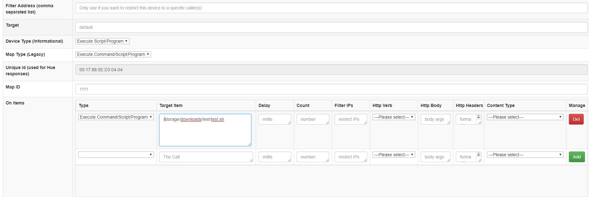This screenshot has height=197, width=589.
Task: Click the Map ID input field
Action: (331, 89)
